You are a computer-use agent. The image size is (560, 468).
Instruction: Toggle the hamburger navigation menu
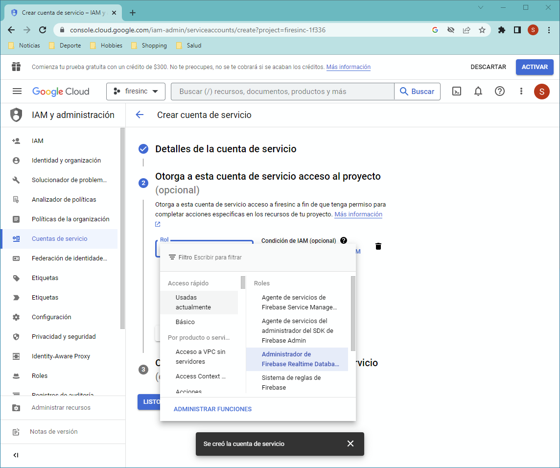17,92
